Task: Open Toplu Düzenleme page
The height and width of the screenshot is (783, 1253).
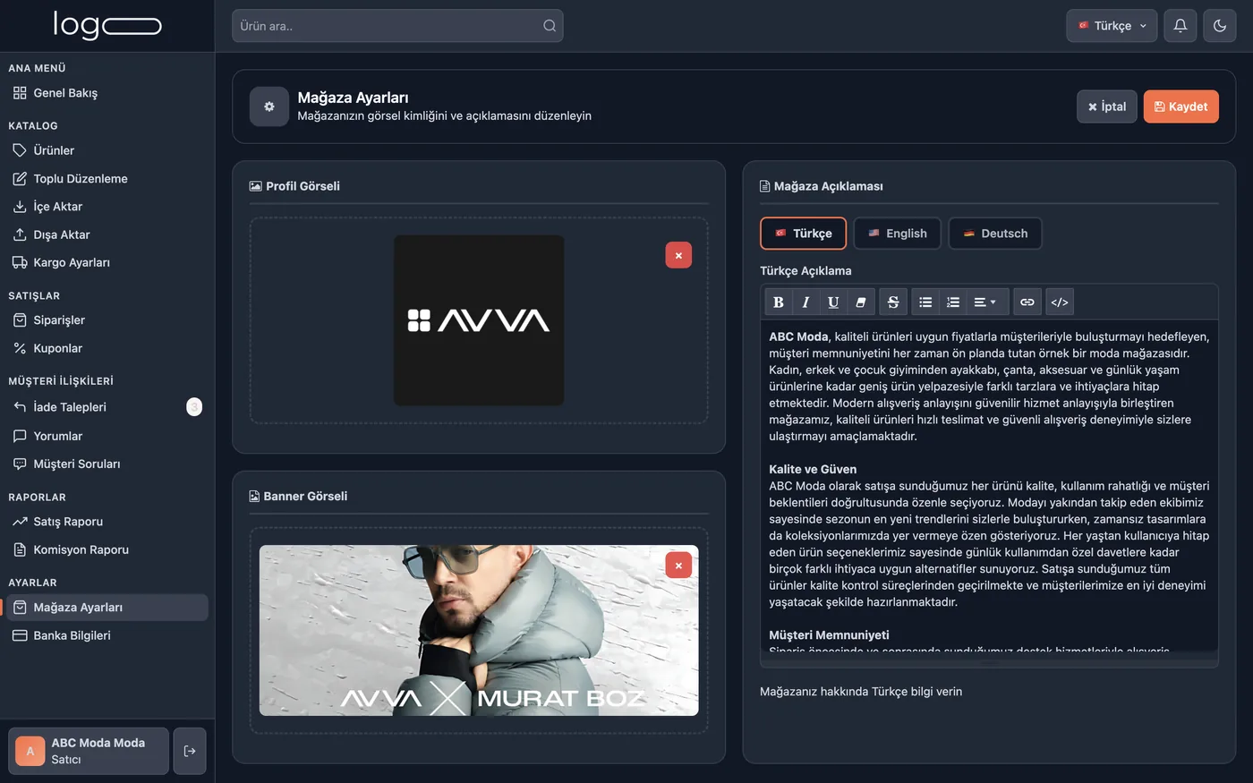Action: pyautogui.click(x=107, y=179)
